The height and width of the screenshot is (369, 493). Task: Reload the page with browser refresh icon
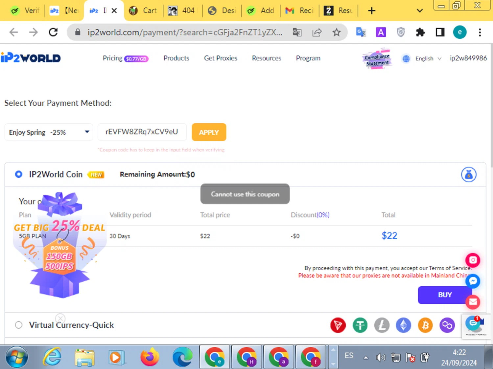coord(53,32)
